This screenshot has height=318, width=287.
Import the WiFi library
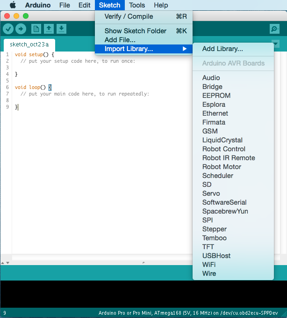pos(233,265)
